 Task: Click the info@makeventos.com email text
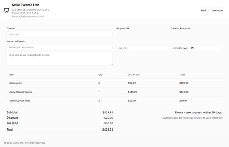(x=31, y=16)
